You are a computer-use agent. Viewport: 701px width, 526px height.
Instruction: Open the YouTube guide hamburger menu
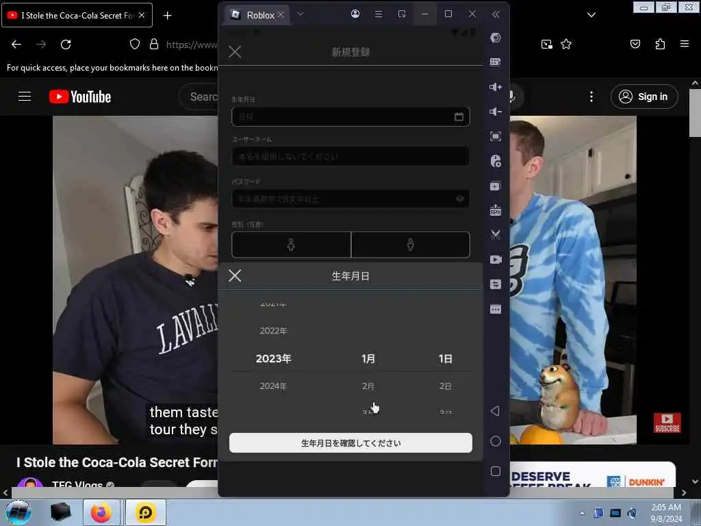click(25, 96)
